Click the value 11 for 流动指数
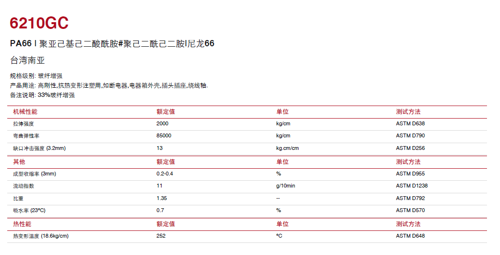This screenshot has width=500, height=255. tap(160, 186)
